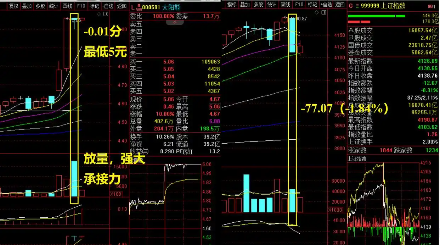Expand the sell orders collapse arrow
This screenshot has width=440, height=245.
(x=175, y=22)
